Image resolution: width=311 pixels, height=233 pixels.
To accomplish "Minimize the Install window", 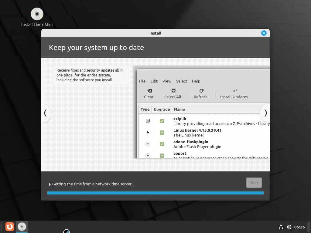I will [255, 33].
